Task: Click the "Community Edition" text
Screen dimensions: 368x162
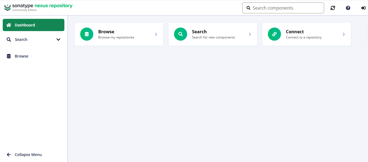Action: click(25, 10)
